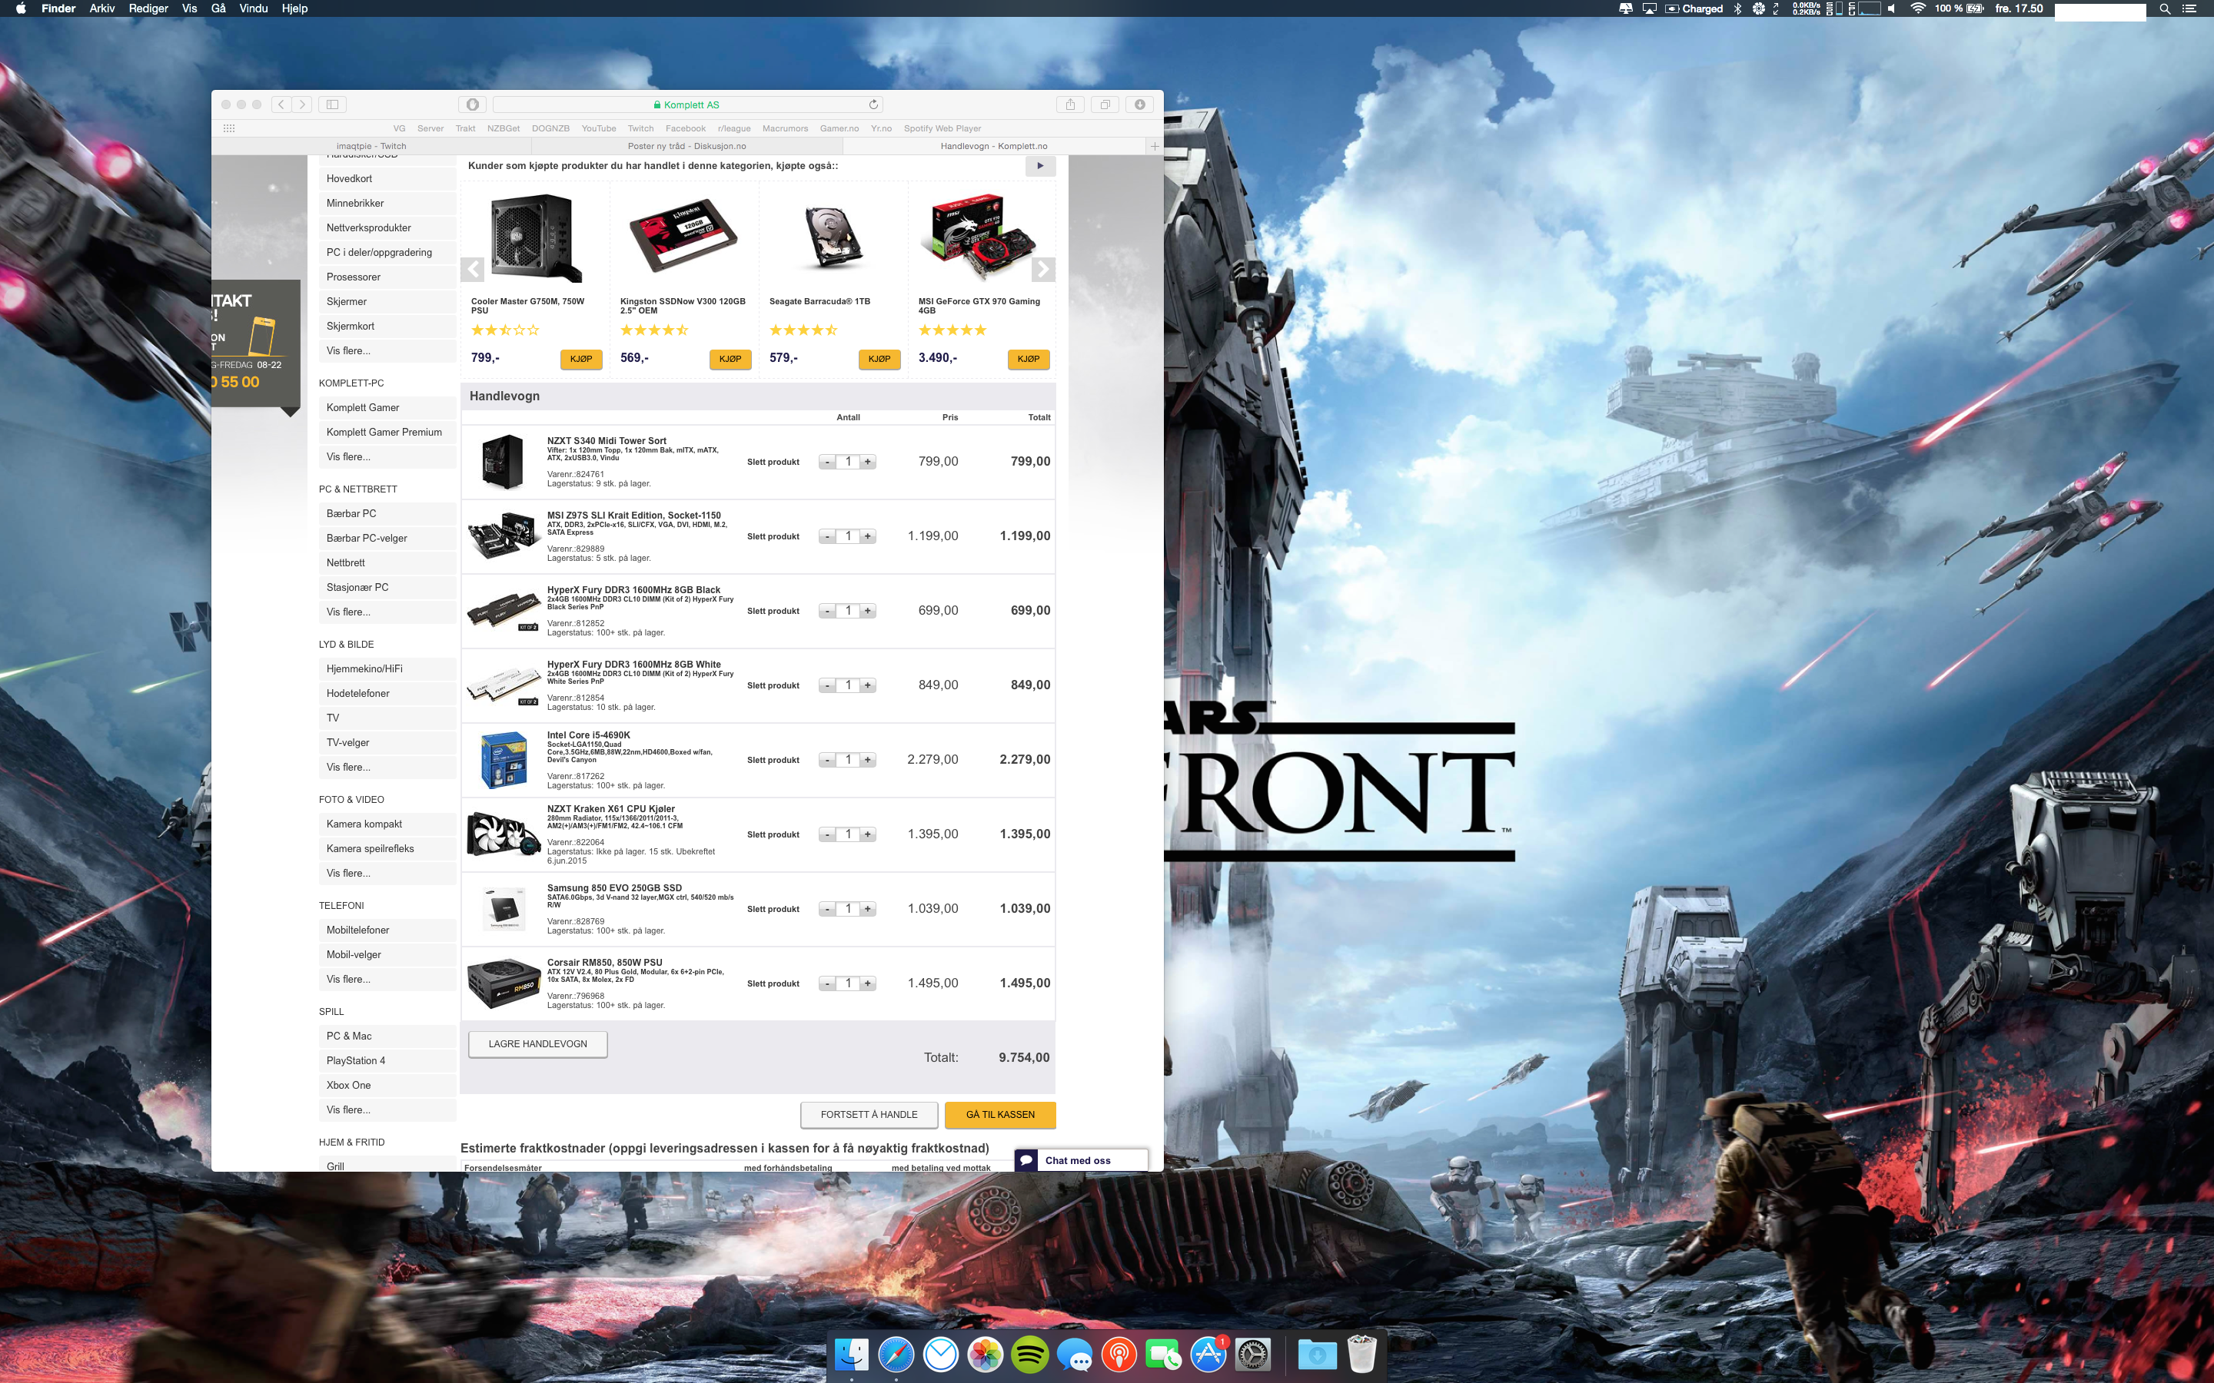Open new tab plus button
The height and width of the screenshot is (1383, 2214).
click(x=1155, y=146)
